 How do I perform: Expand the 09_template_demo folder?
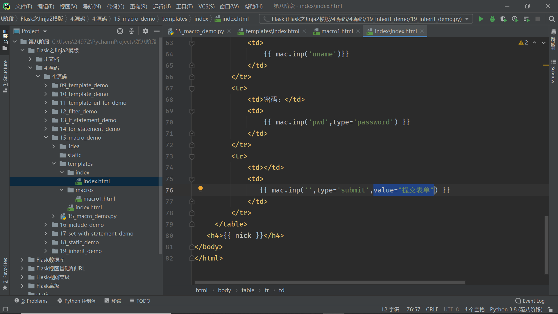(46, 85)
